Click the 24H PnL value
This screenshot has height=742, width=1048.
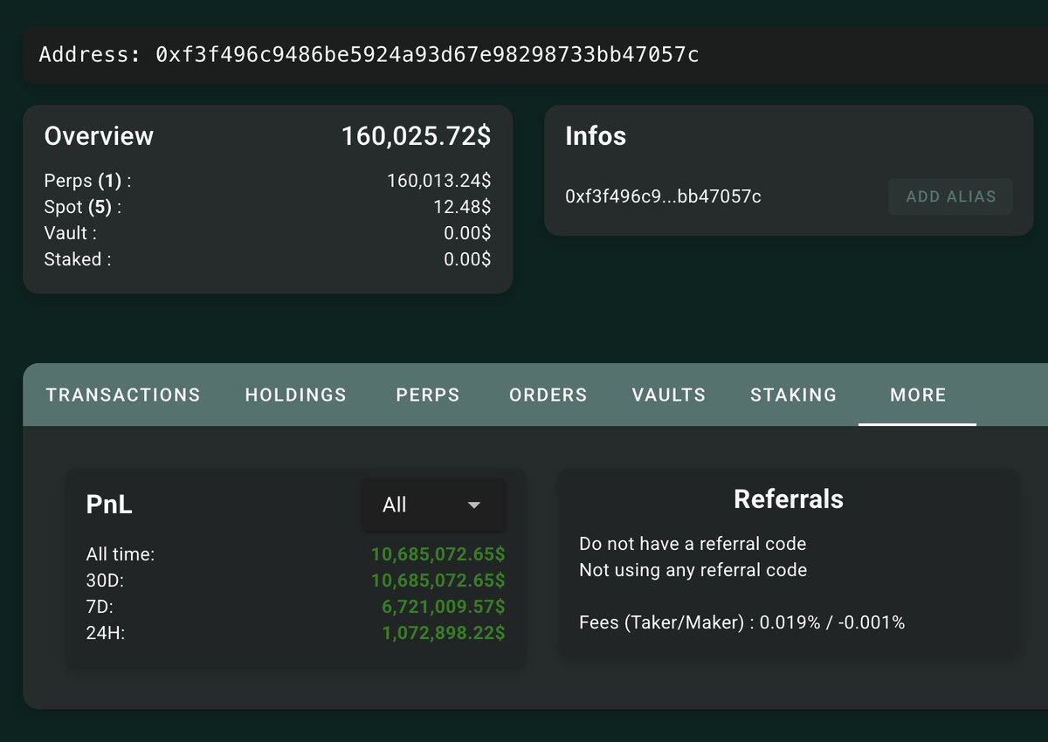pyautogui.click(x=443, y=633)
